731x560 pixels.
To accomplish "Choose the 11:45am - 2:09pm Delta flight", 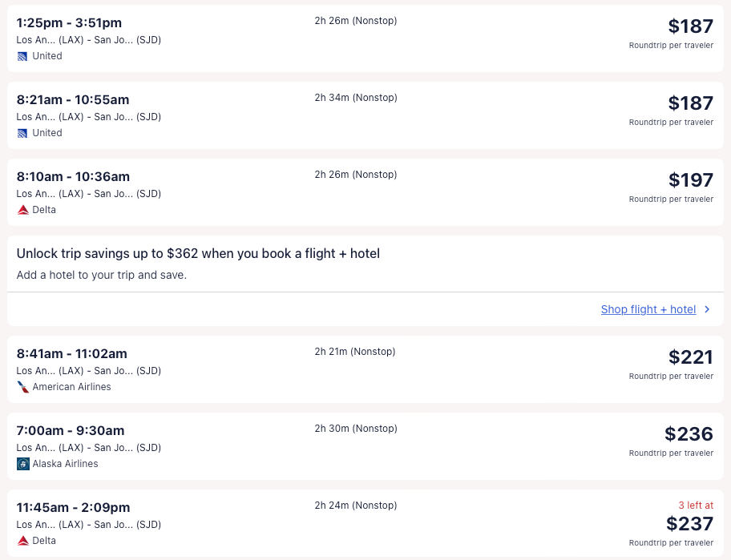I will 73,507.
